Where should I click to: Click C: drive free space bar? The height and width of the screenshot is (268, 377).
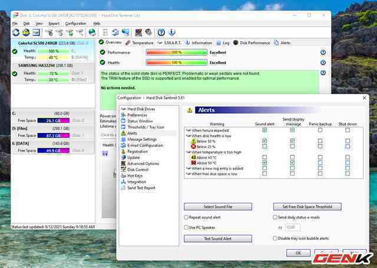[54, 120]
